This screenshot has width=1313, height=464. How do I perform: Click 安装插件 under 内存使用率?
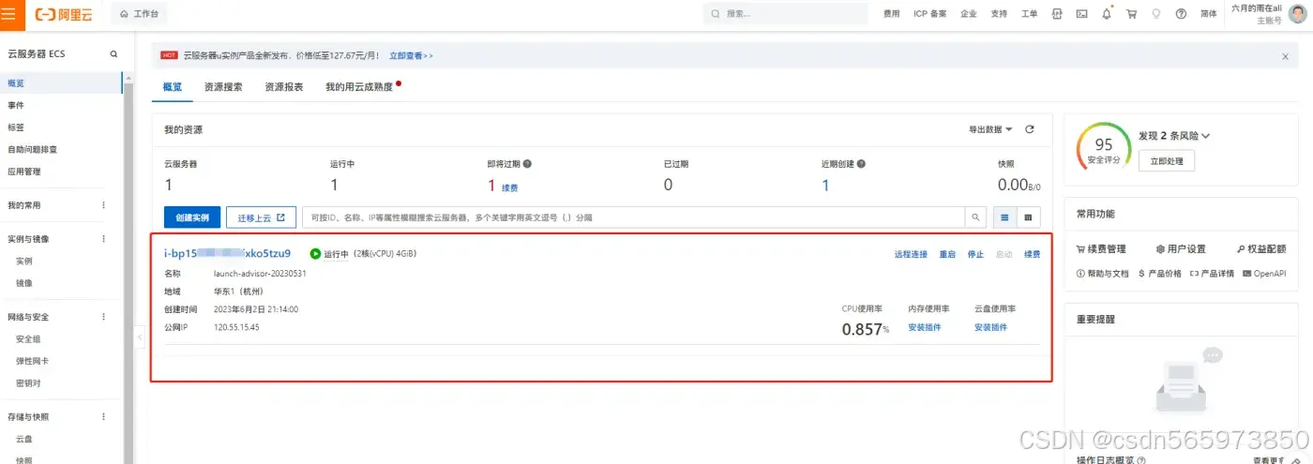[x=924, y=327]
